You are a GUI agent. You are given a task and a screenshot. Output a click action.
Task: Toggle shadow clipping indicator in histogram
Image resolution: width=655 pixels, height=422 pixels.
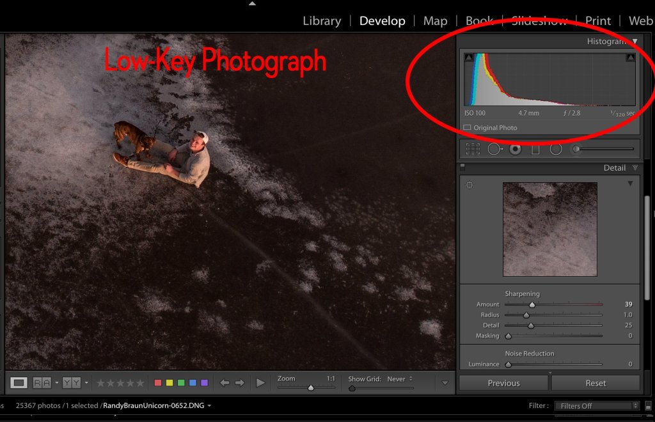coord(468,58)
